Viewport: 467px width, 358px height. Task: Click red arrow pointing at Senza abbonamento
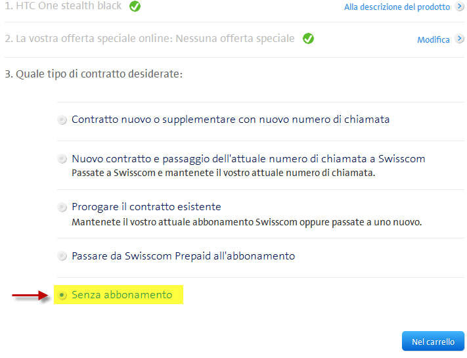pos(30,296)
